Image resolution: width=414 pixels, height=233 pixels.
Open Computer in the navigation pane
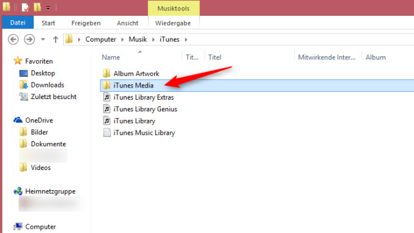(x=40, y=227)
